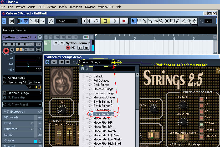Select the Synth Strings 2 preset
220x147 pixels.
click(x=103, y=106)
